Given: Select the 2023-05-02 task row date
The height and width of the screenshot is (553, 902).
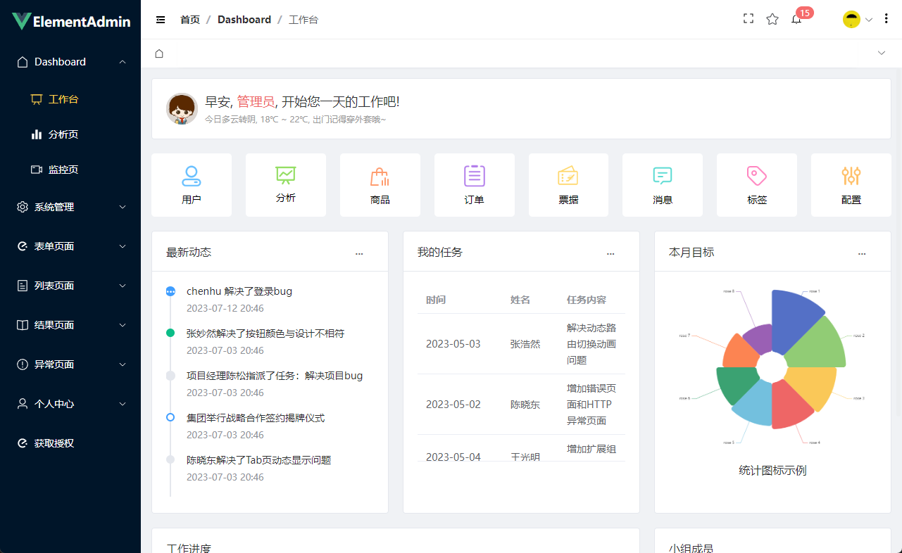Looking at the screenshot, I should tap(453, 405).
